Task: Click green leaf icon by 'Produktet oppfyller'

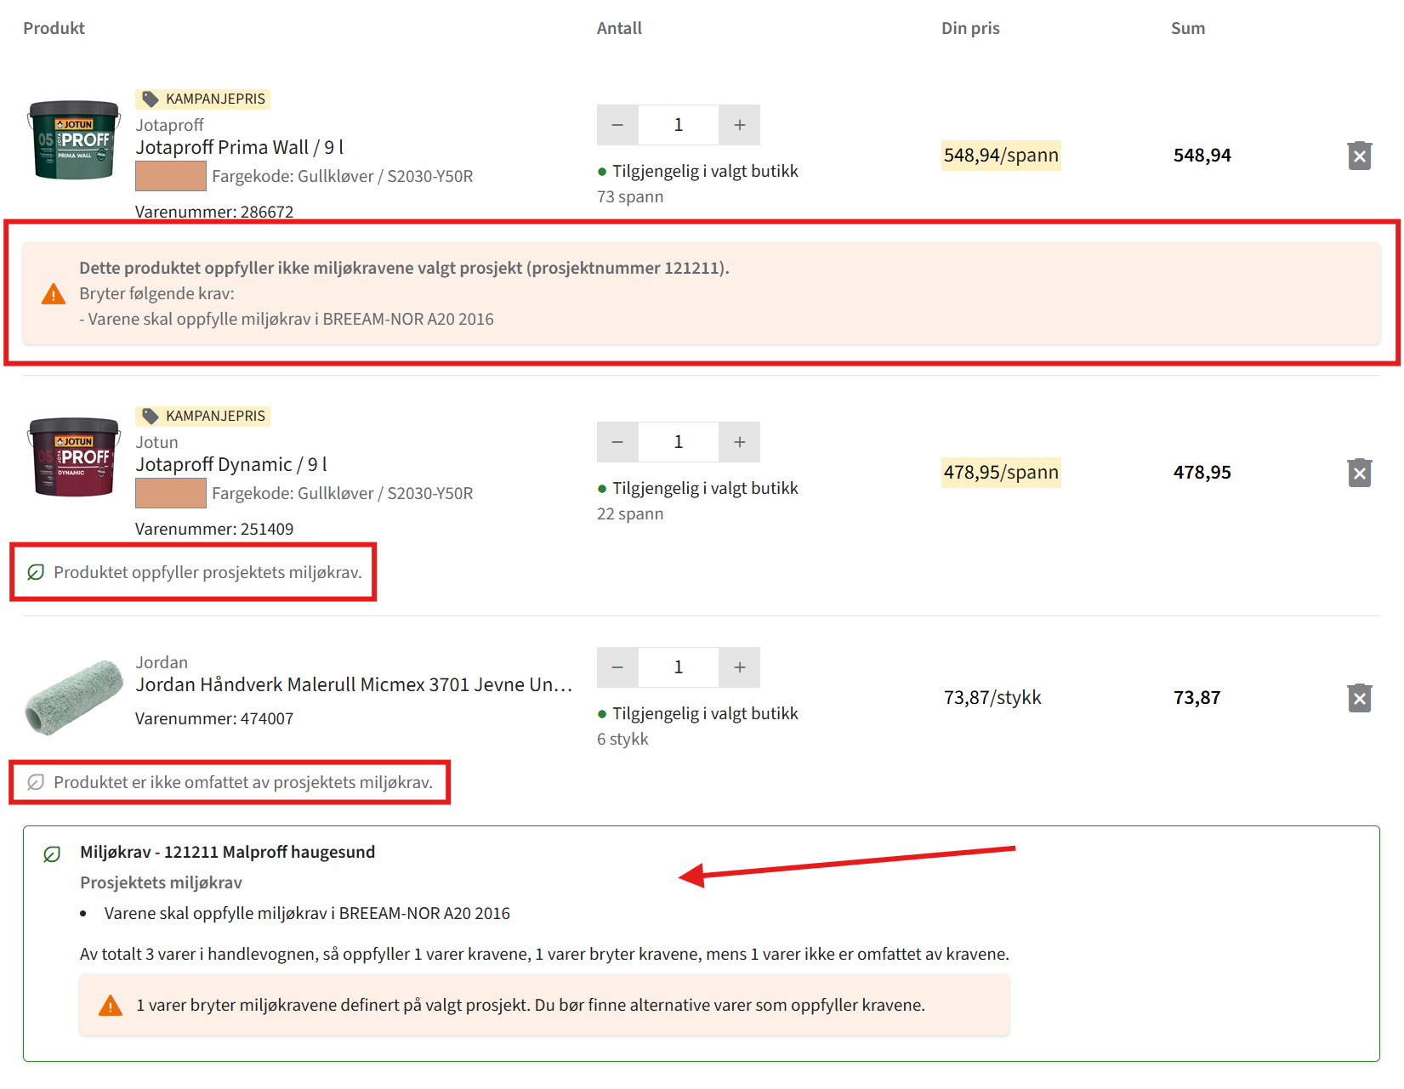Action: pyautogui.click(x=36, y=572)
